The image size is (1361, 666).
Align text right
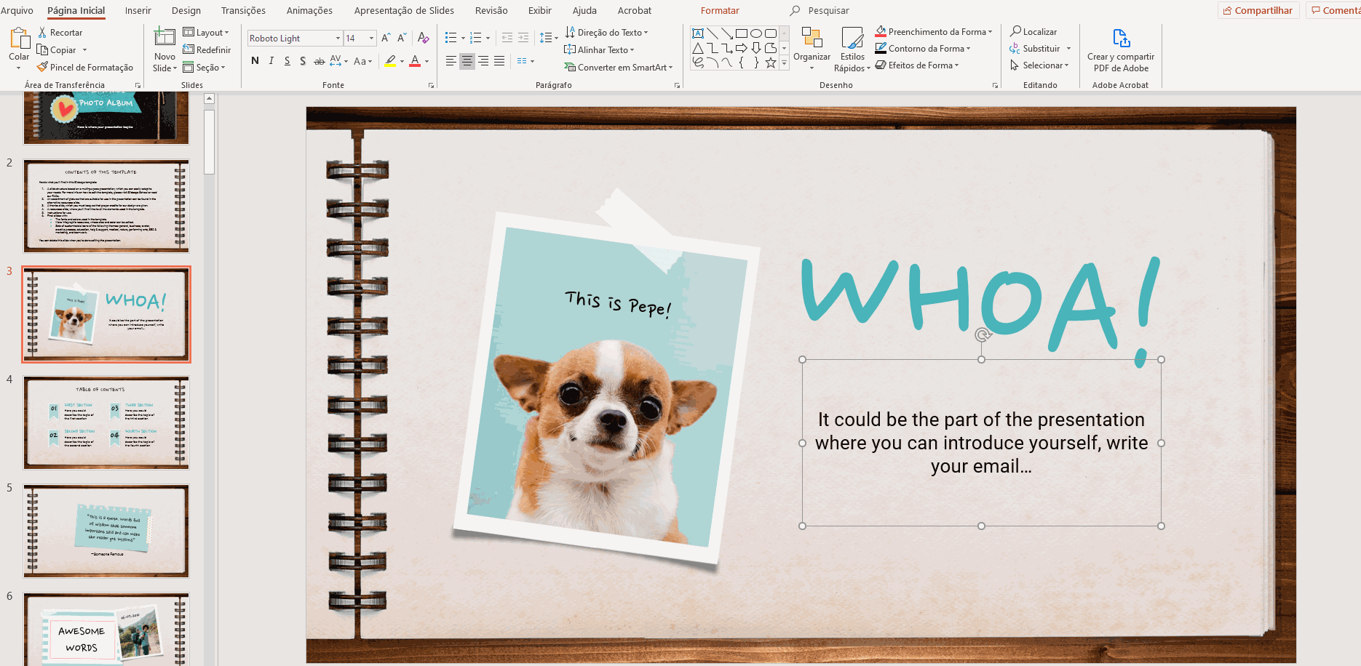[x=483, y=61]
